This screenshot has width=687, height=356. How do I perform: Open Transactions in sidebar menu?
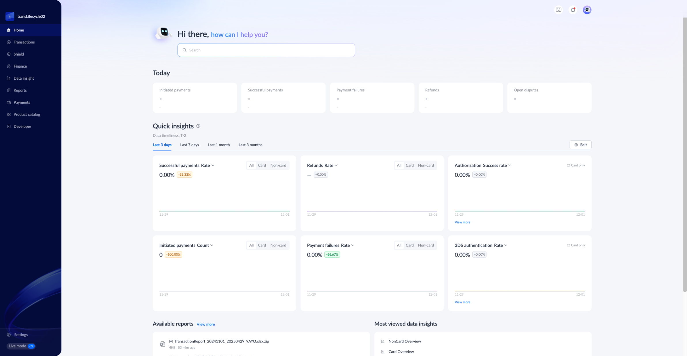pyautogui.click(x=24, y=42)
